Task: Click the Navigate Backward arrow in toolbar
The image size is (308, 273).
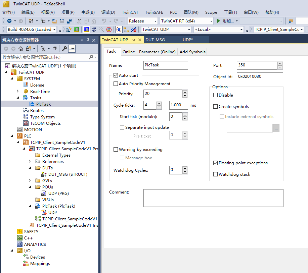Action: tap(9, 21)
